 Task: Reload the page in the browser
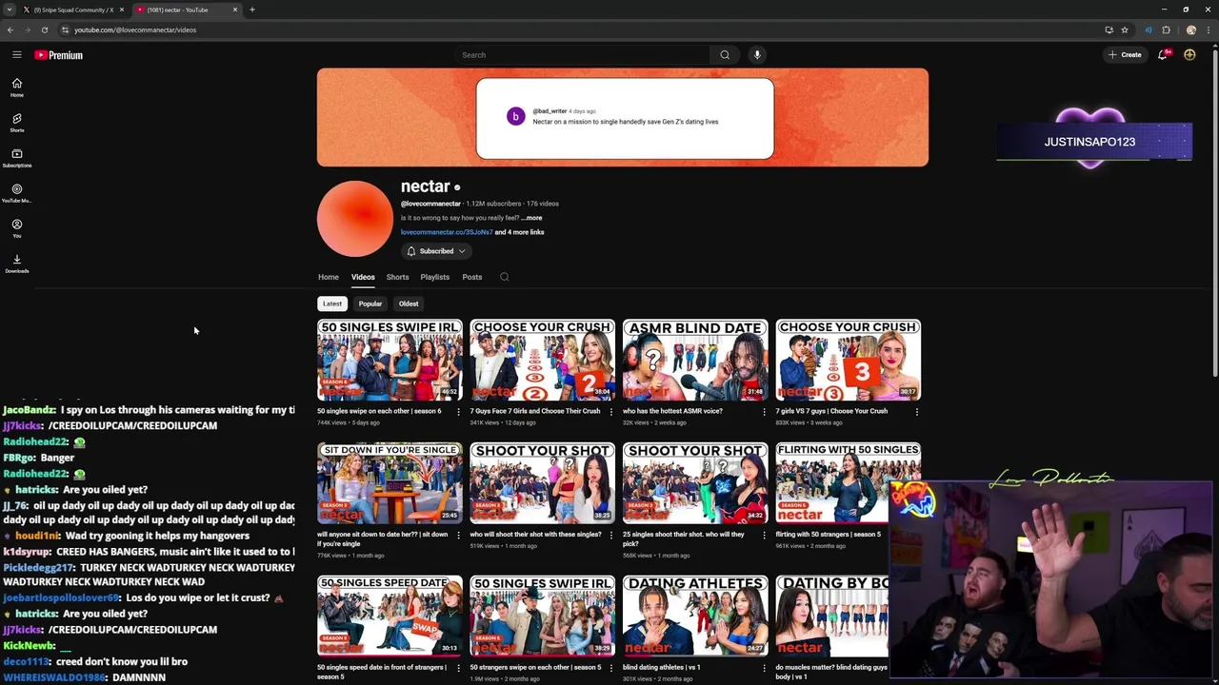tap(44, 29)
